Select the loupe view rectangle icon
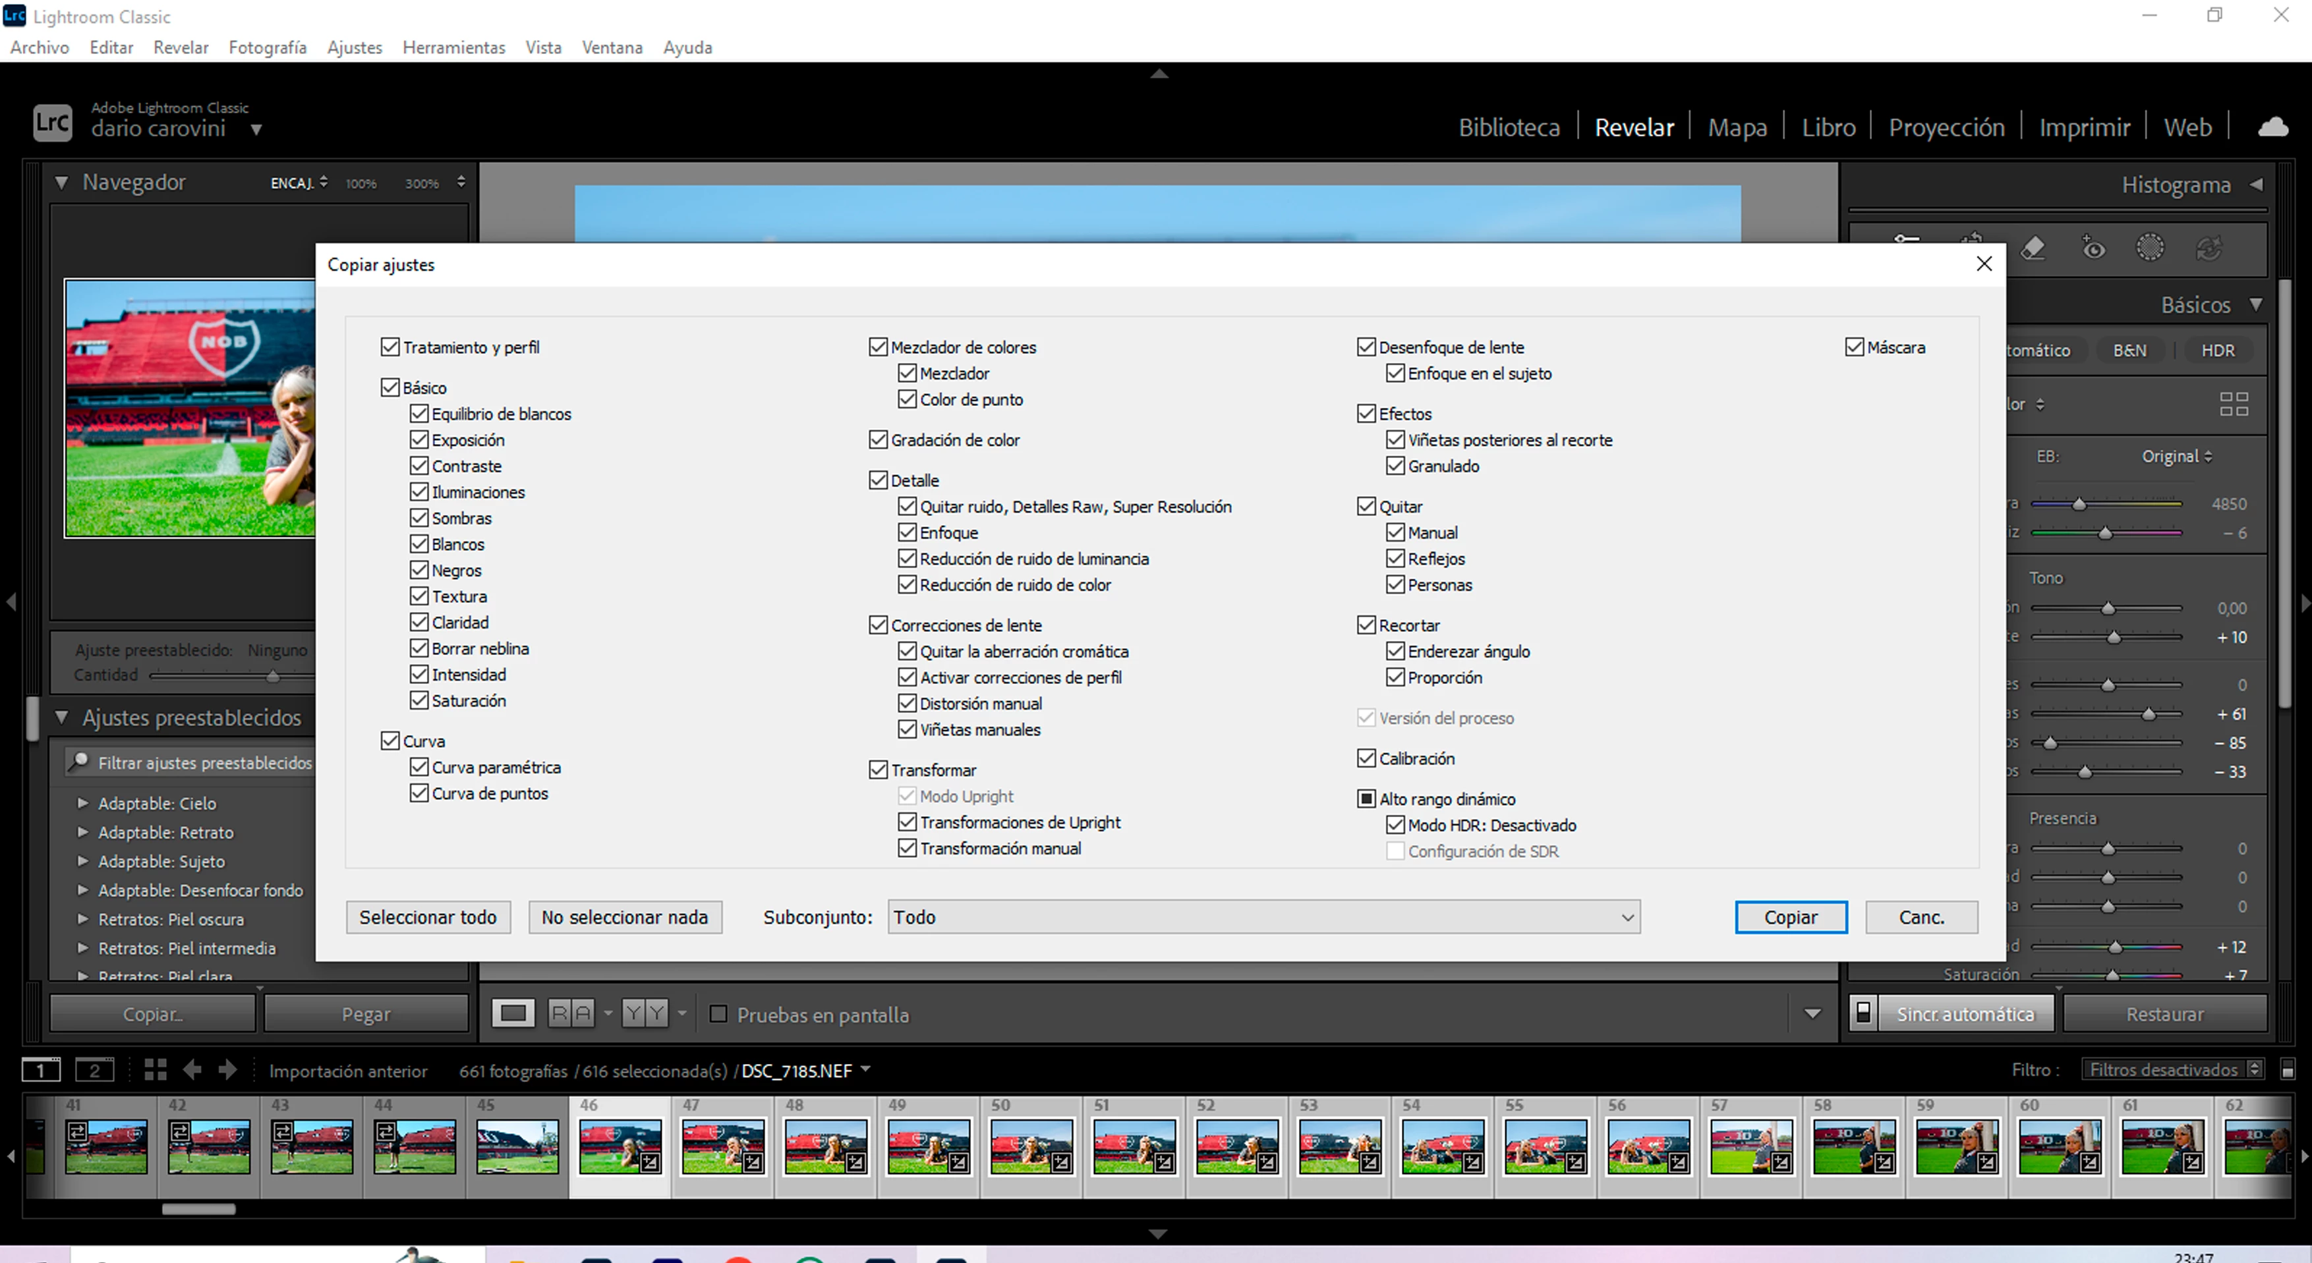Screen dimensions: 2312x1263 [x=513, y=1014]
